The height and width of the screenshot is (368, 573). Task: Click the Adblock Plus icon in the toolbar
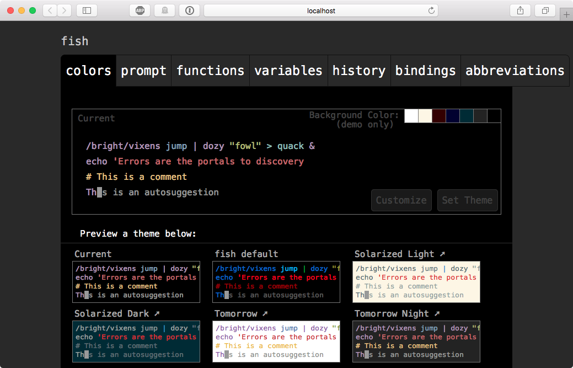click(x=140, y=10)
